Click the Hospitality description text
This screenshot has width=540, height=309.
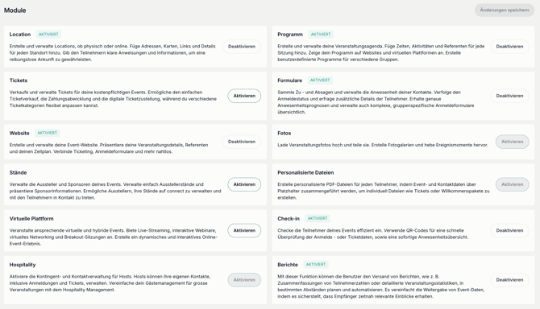point(110,283)
